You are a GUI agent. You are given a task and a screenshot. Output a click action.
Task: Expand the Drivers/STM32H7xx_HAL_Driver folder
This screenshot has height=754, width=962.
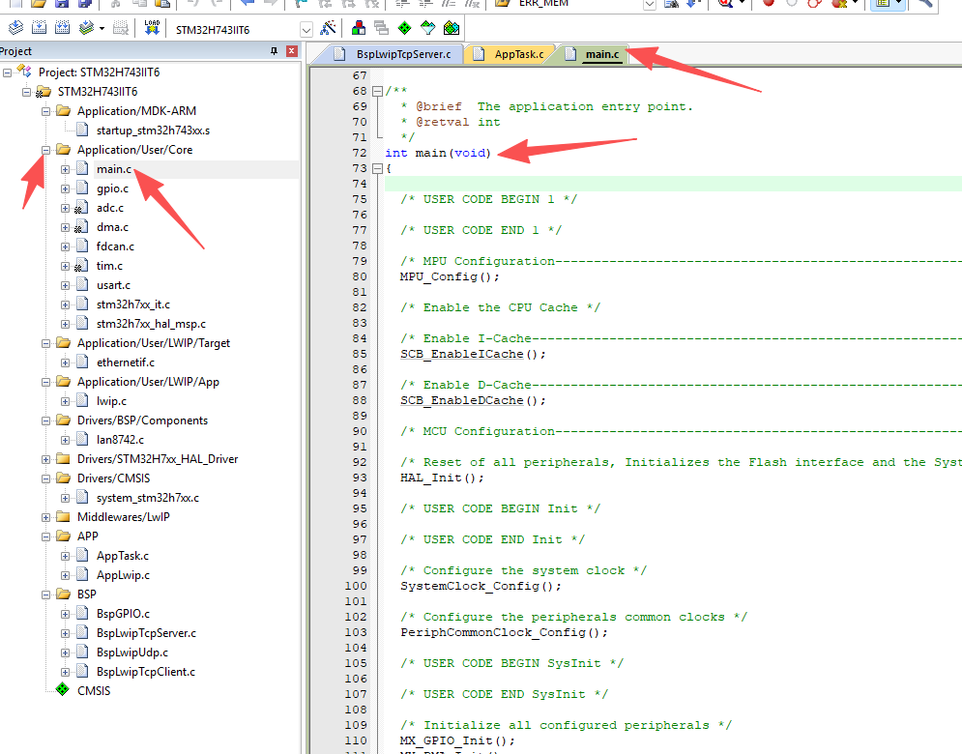pyautogui.click(x=46, y=459)
